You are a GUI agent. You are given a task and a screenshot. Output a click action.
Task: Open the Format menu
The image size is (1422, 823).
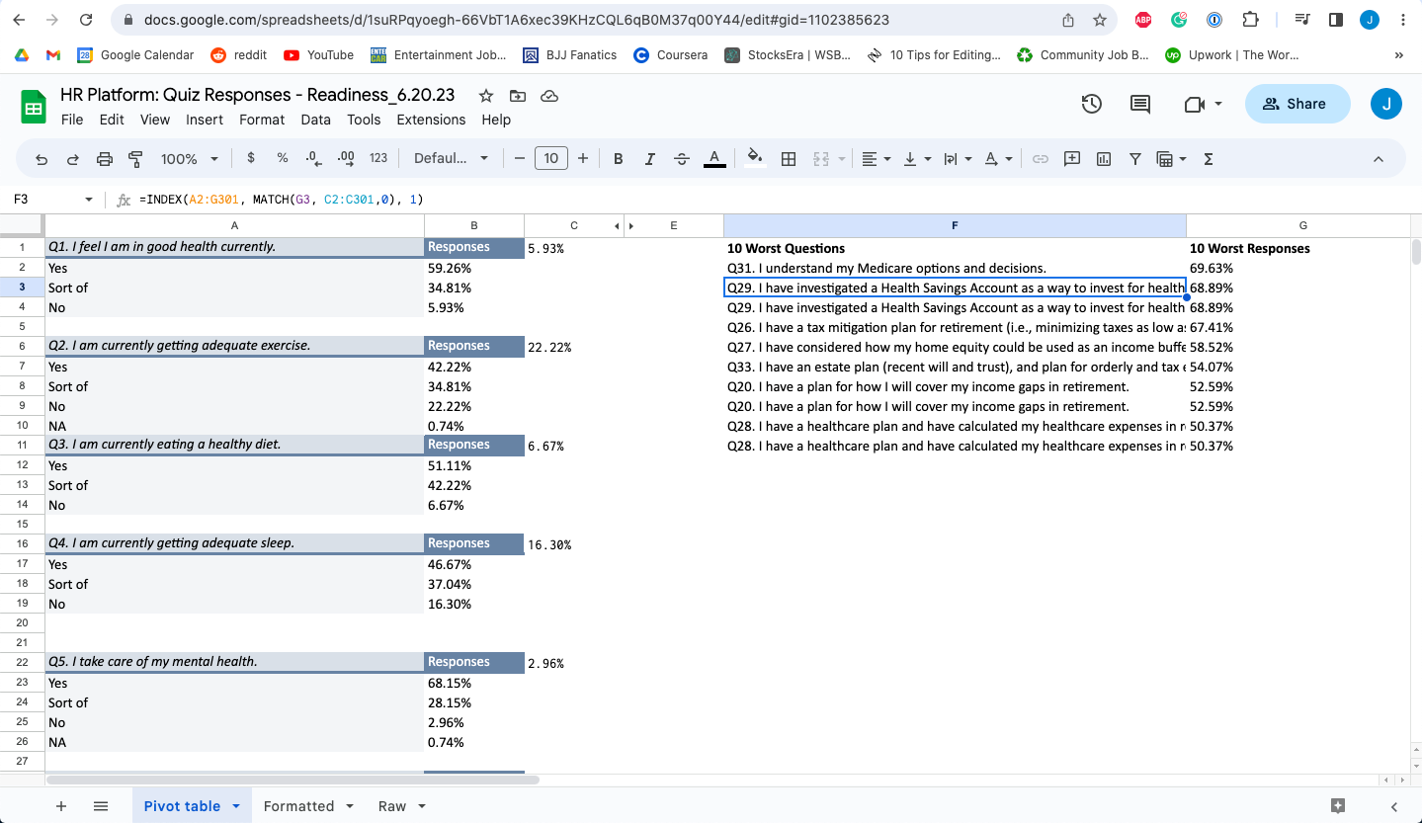tap(261, 120)
